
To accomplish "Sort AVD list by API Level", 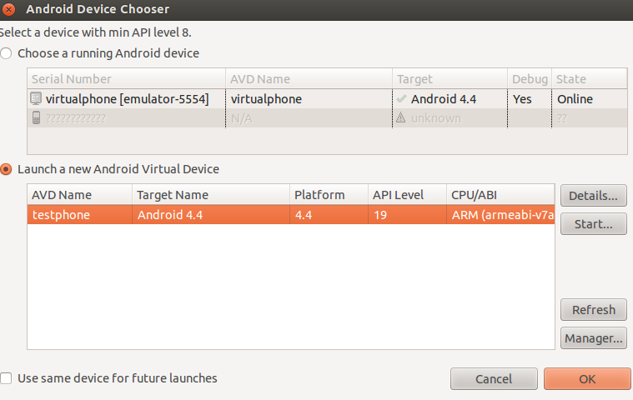I will coord(398,195).
